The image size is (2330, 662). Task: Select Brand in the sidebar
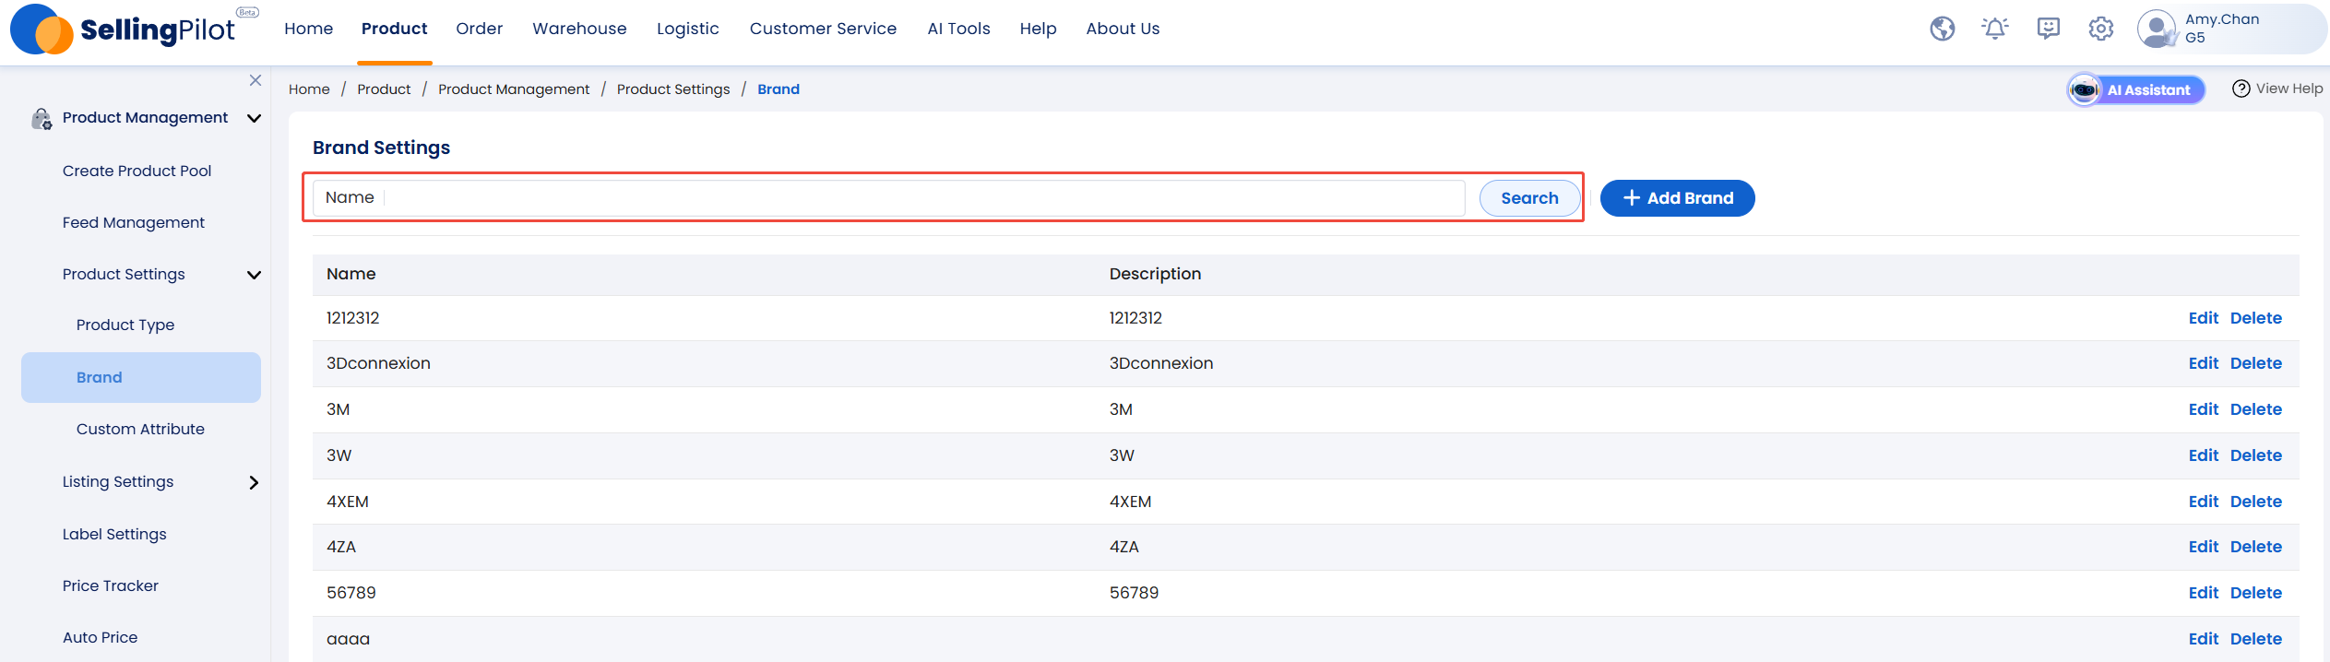pyautogui.click(x=141, y=377)
